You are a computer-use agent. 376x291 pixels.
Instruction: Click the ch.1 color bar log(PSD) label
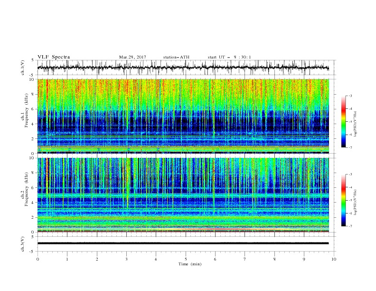(356, 124)
